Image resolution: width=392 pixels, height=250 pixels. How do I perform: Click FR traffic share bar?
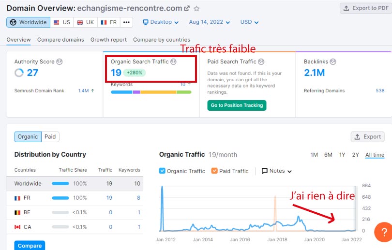point(60,198)
